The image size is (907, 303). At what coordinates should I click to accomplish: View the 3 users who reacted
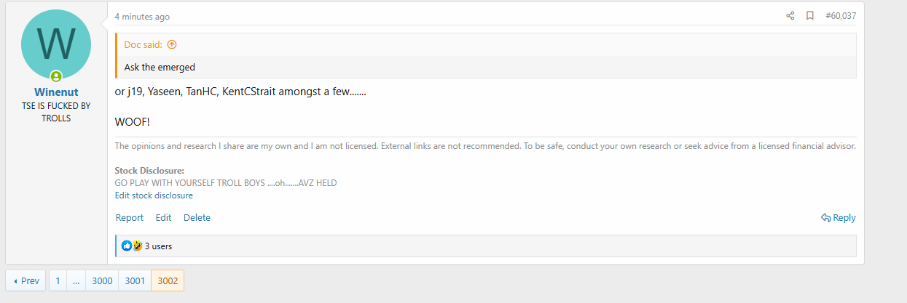tap(158, 246)
